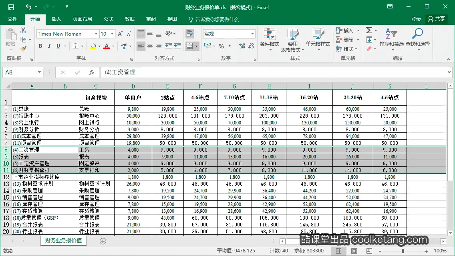Switch to the 数据 Data tab
Screen dimensions: 455x256
130,19
